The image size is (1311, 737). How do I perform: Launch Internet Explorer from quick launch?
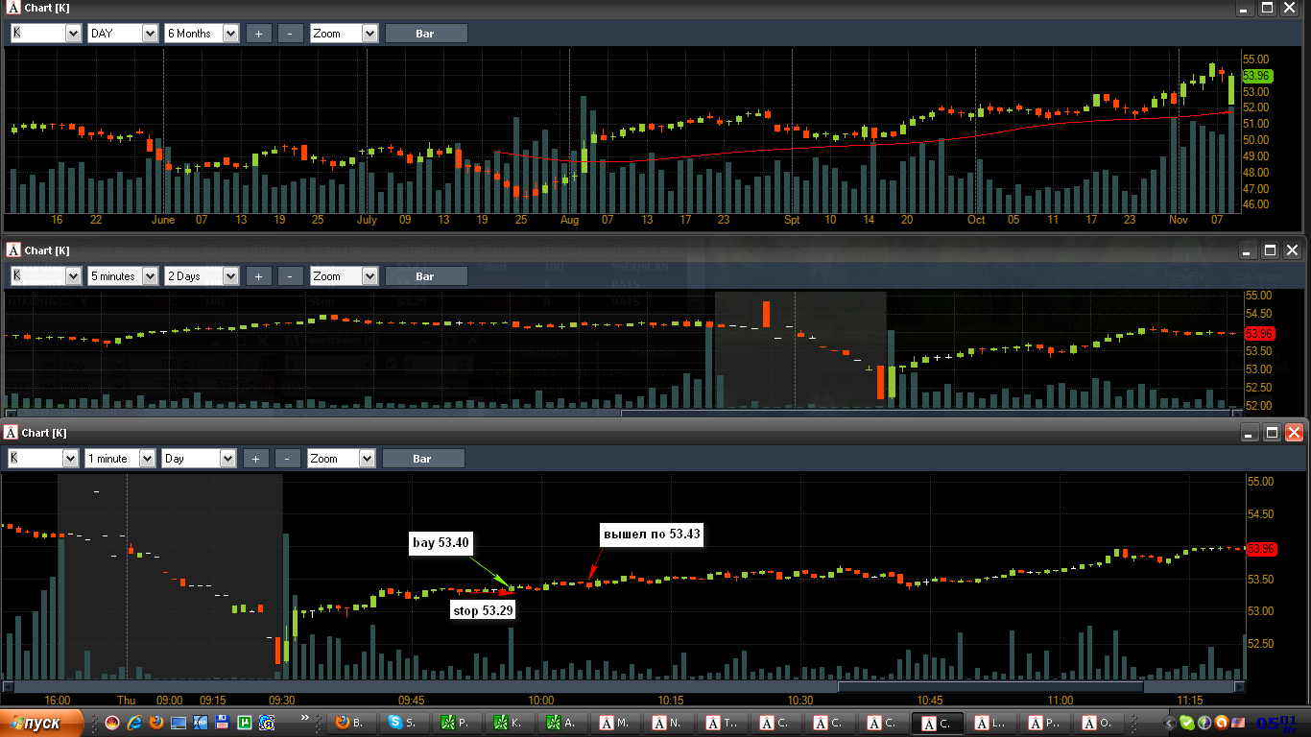tap(134, 723)
